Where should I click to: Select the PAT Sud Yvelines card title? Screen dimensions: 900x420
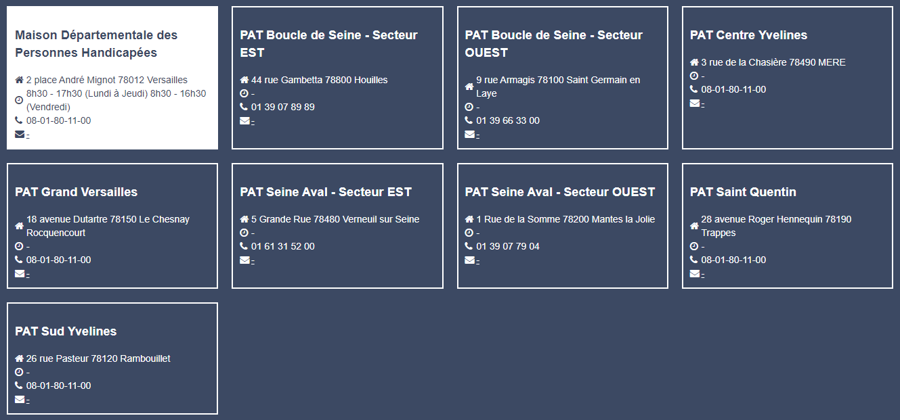tap(66, 331)
